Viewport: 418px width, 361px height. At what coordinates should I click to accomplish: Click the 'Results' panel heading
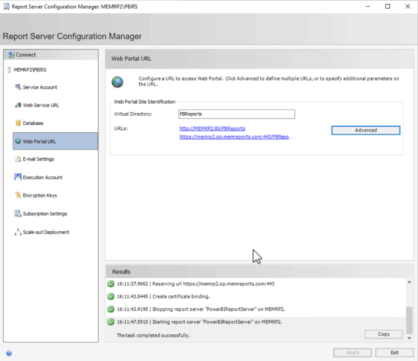click(121, 272)
